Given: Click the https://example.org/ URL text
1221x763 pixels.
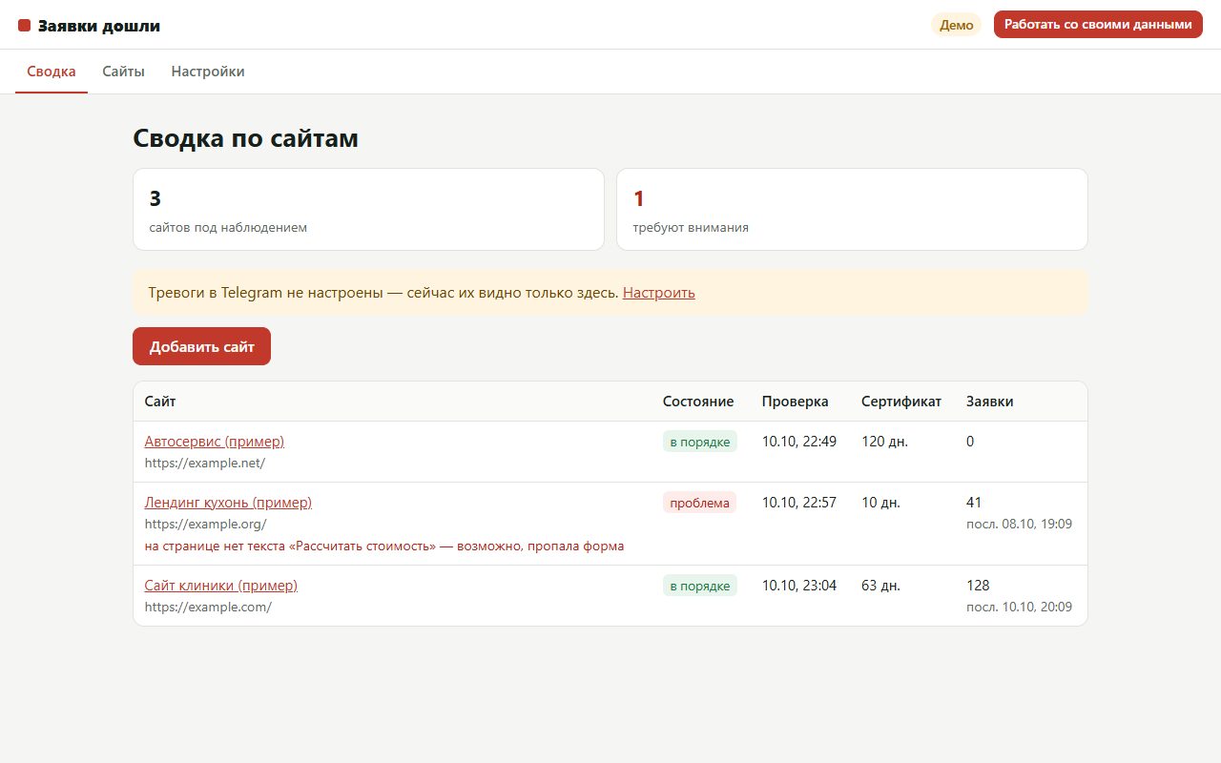Looking at the screenshot, I should pos(205,524).
